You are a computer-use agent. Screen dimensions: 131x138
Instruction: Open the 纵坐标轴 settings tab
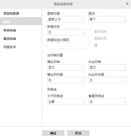[21, 30]
